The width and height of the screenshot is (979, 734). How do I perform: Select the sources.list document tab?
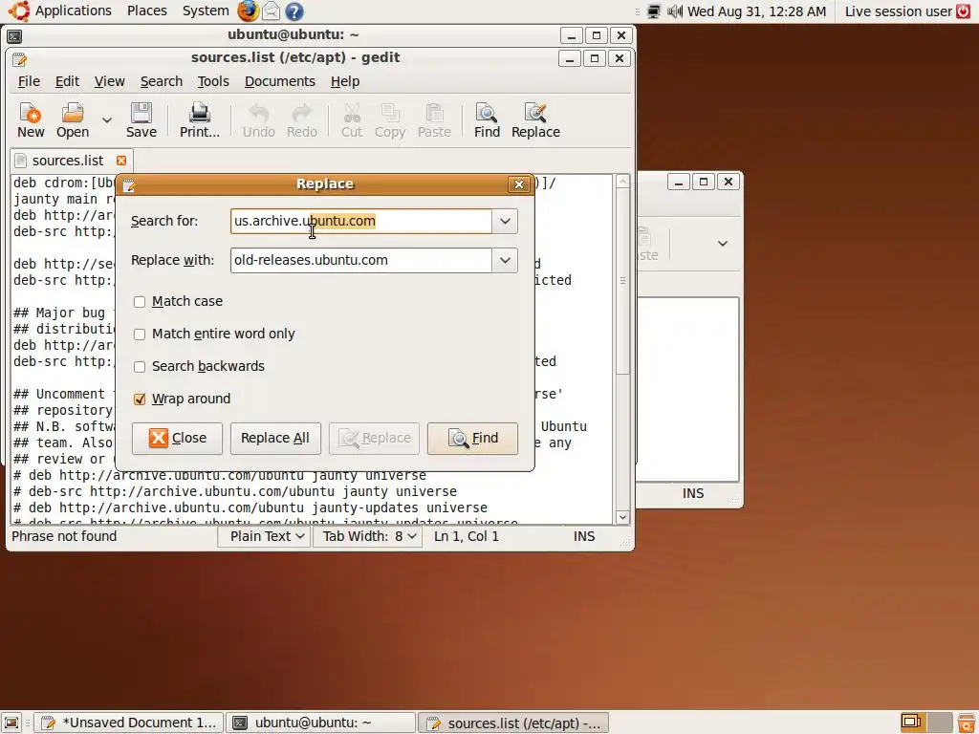point(68,161)
